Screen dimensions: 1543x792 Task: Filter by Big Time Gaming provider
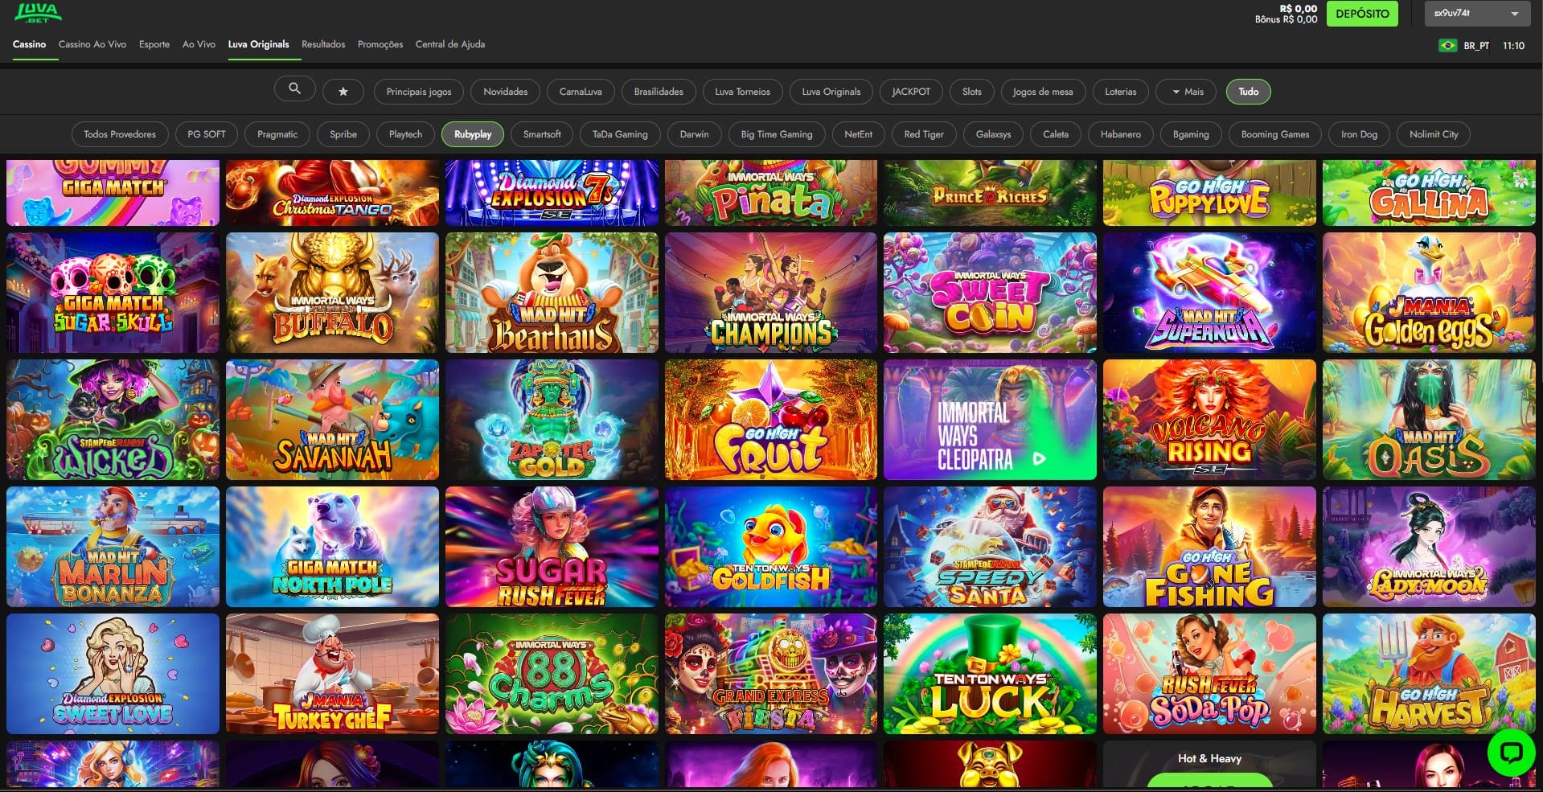click(777, 134)
